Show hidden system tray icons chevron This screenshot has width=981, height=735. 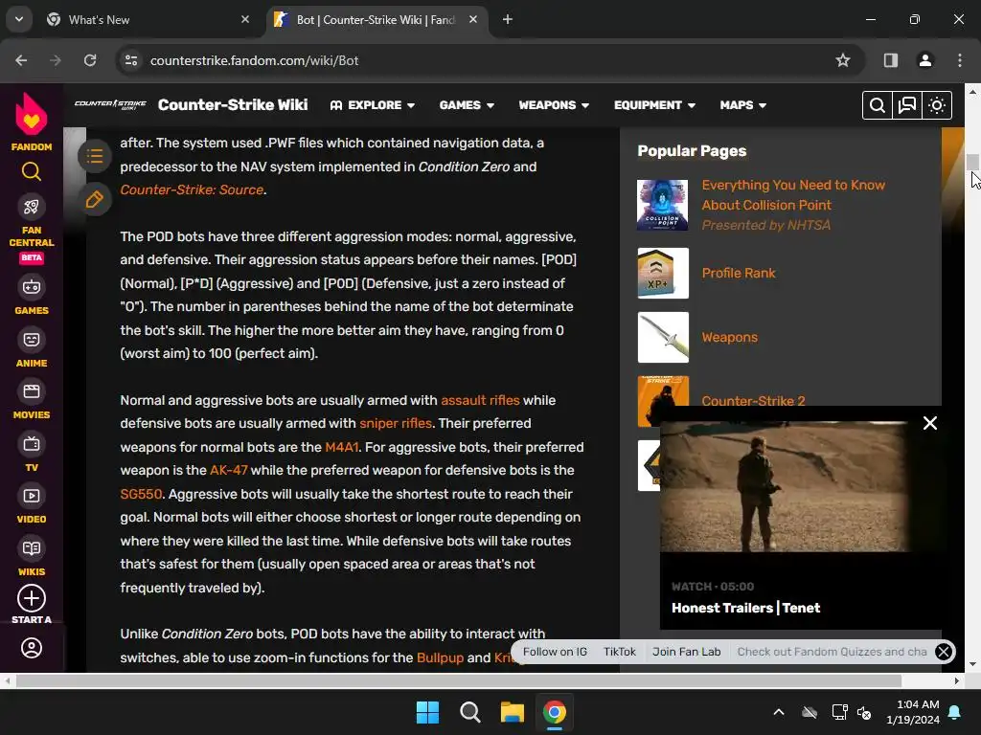click(x=779, y=712)
